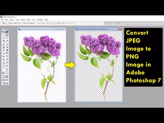Select the Crop tool
The height and width of the screenshot is (123, 164).
tap(4, 41)
